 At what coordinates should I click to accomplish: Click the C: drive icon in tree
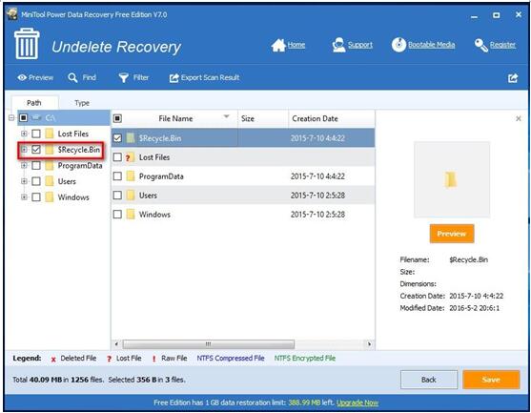tap(36, 118)
